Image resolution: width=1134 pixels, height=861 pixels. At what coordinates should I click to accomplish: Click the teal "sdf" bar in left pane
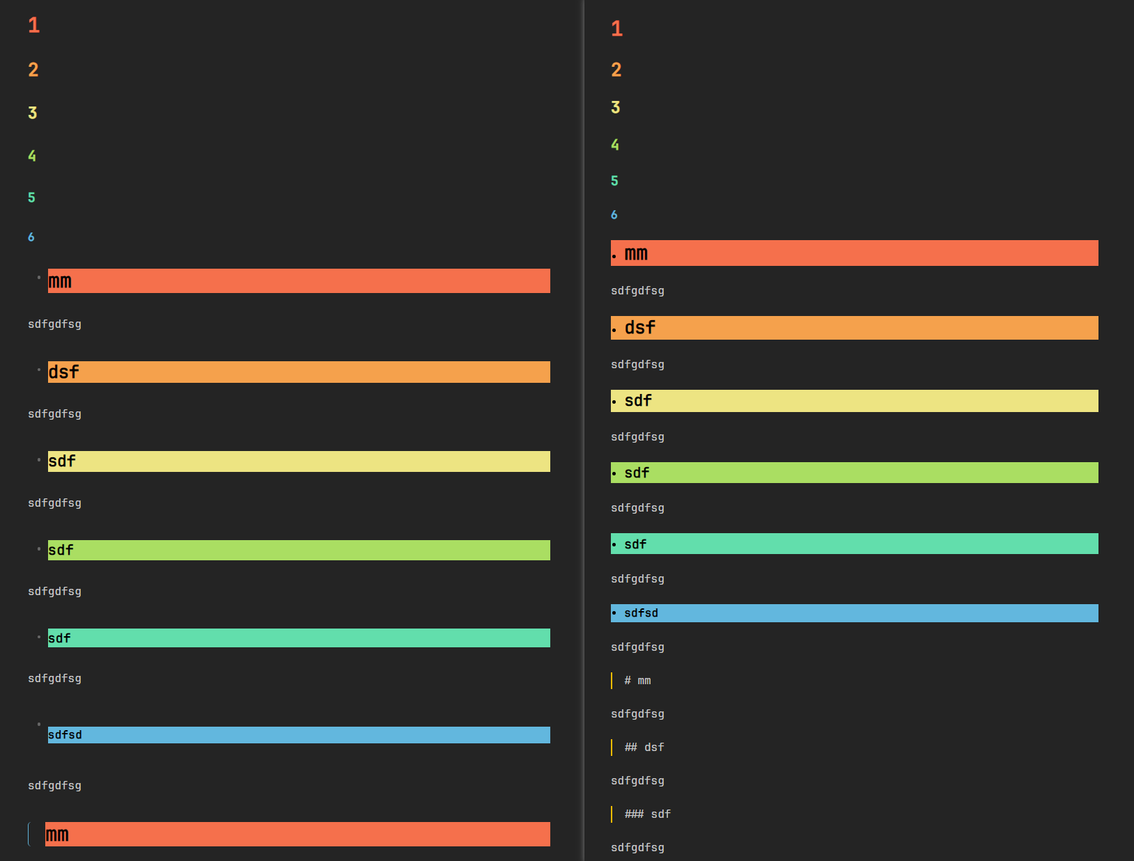[x=299, y=638]
